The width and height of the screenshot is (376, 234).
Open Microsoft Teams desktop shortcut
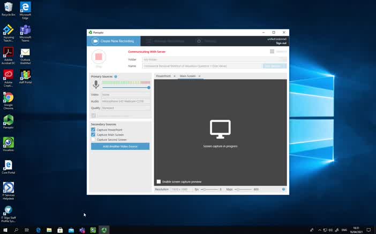pos(25,31)
